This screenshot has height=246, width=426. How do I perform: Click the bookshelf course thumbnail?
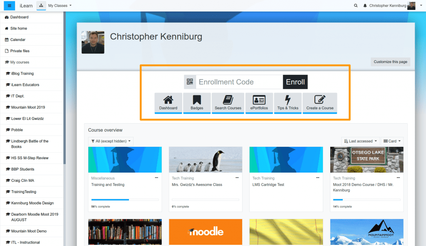125,232
